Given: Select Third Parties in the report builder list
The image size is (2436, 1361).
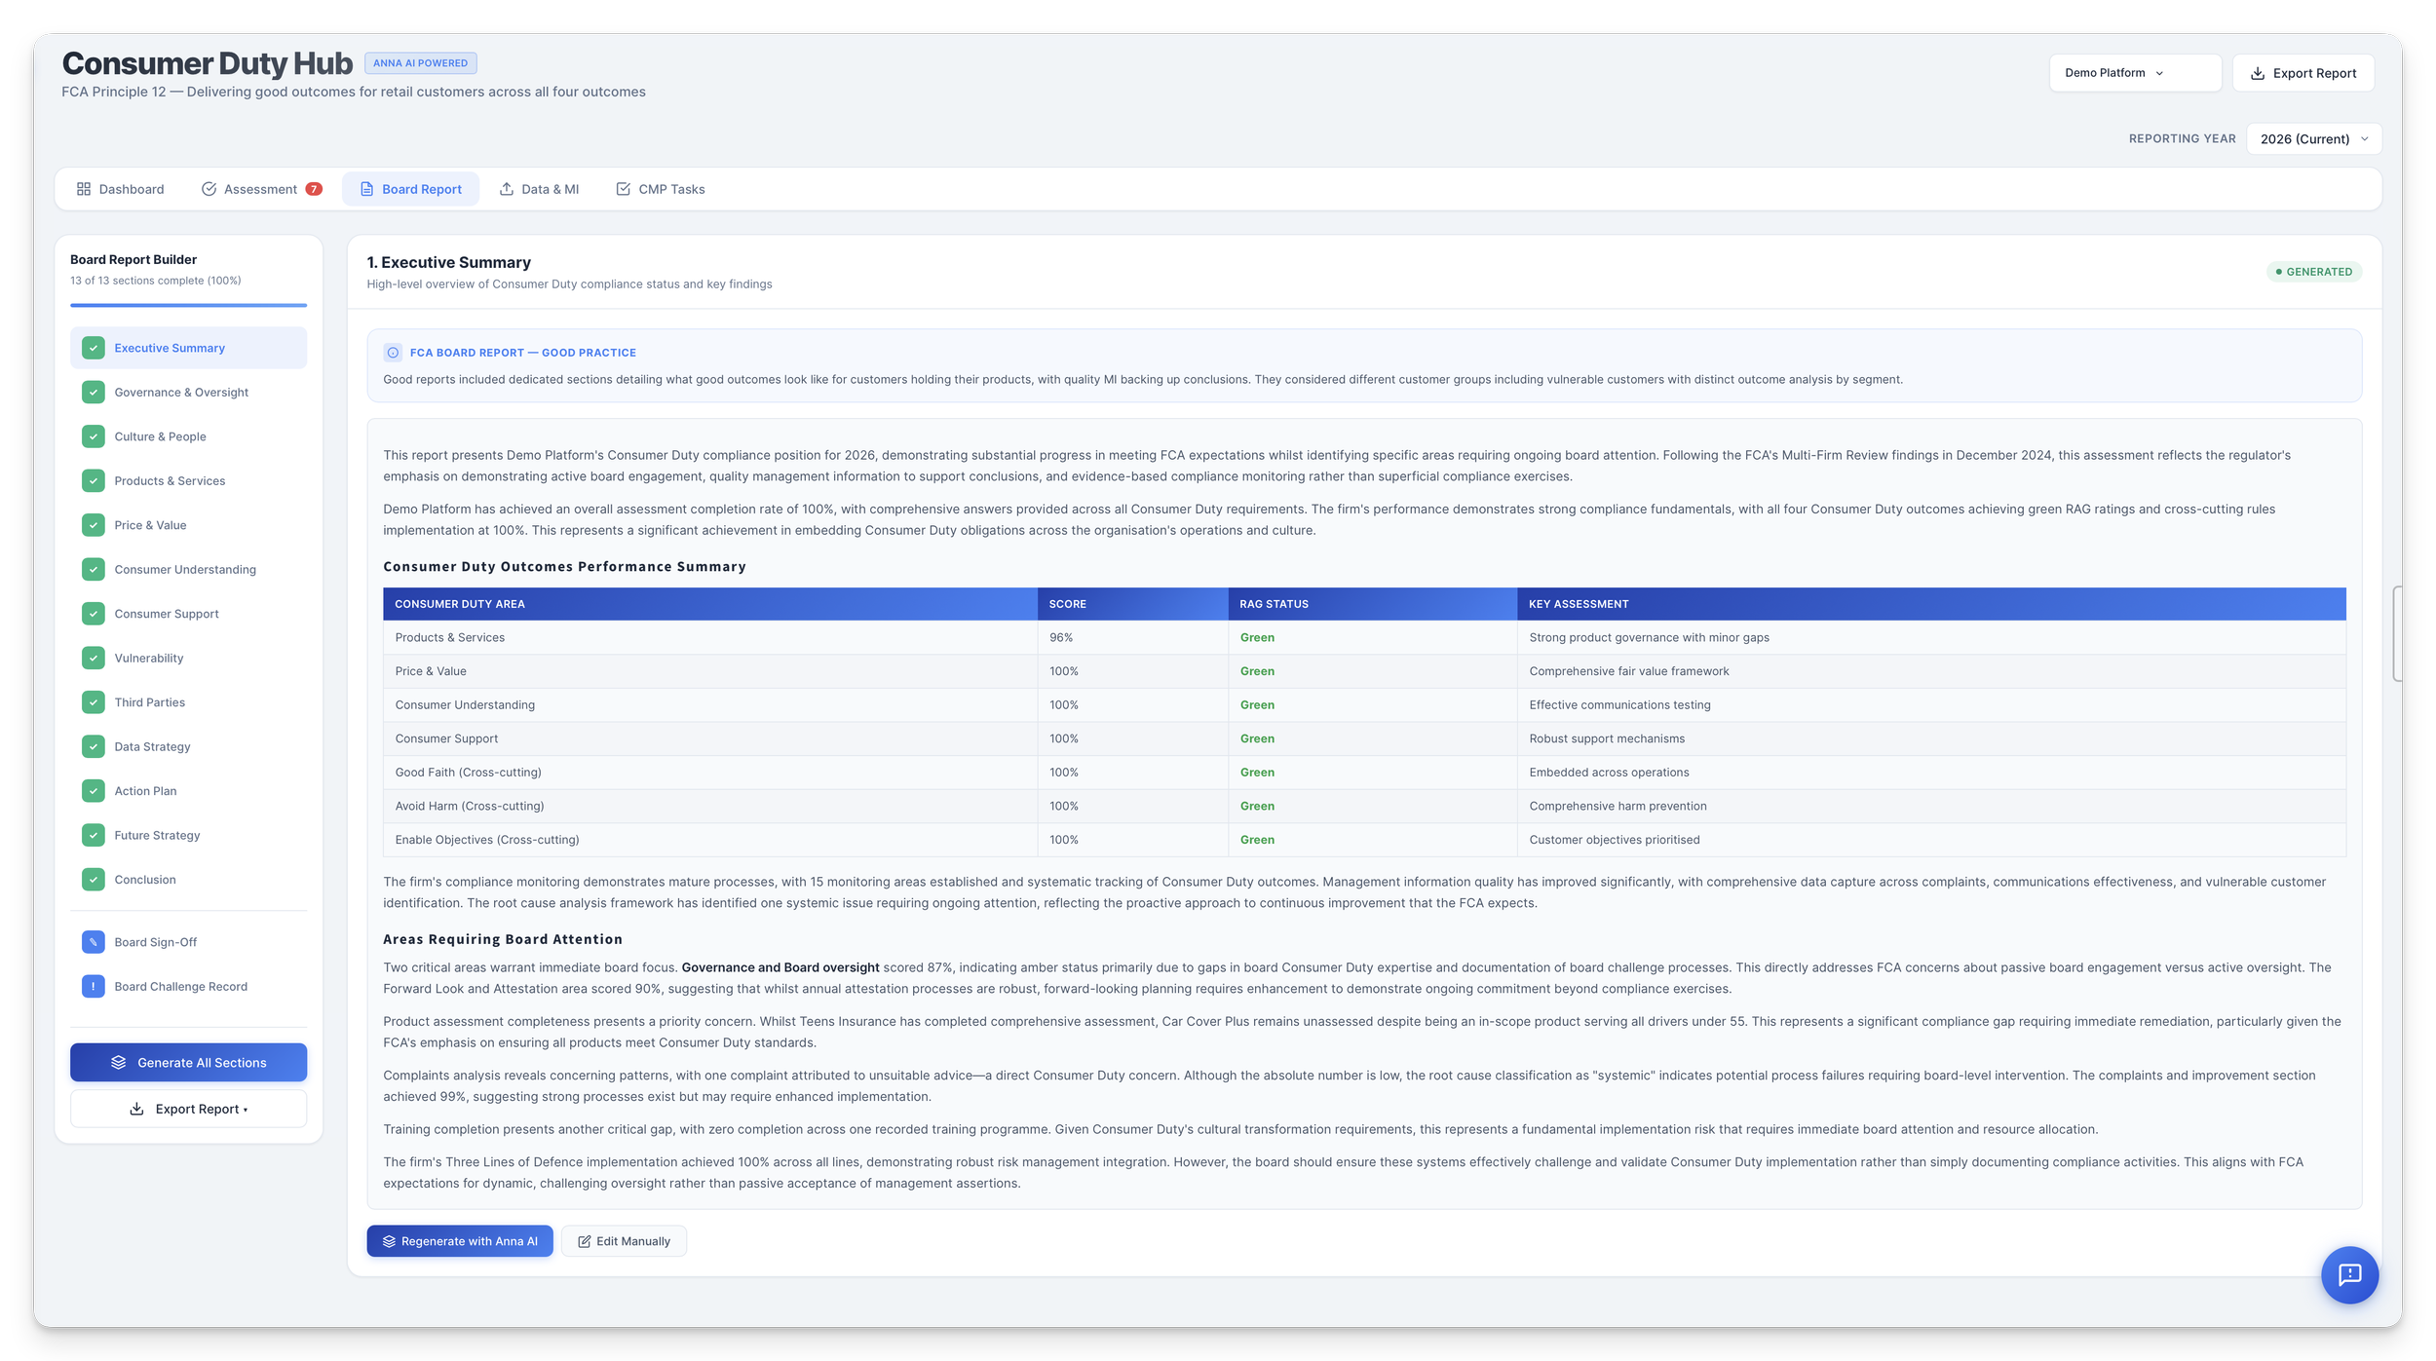Looking at the screenshot, I should [x=149, y=702].
